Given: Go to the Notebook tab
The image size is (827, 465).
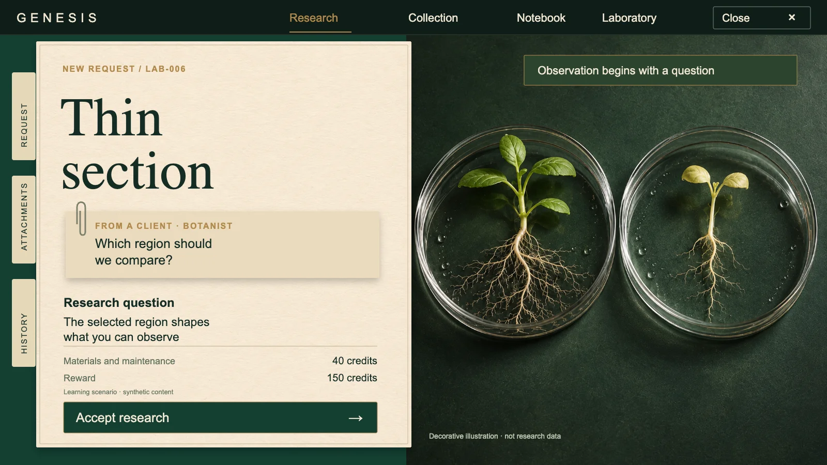Looking at the screenshot, I should [x=541, y=18].
